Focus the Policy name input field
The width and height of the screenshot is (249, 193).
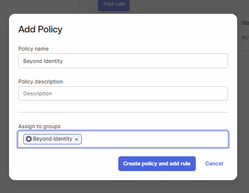coord(123,61)
